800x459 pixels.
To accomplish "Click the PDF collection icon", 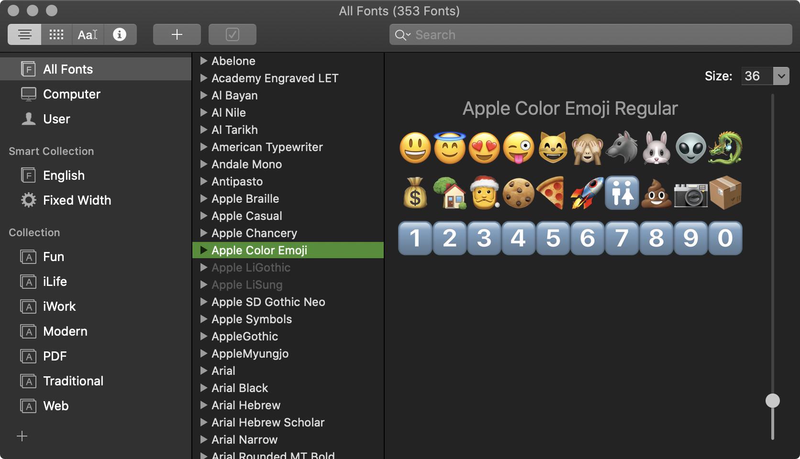I will click(28, 356).
